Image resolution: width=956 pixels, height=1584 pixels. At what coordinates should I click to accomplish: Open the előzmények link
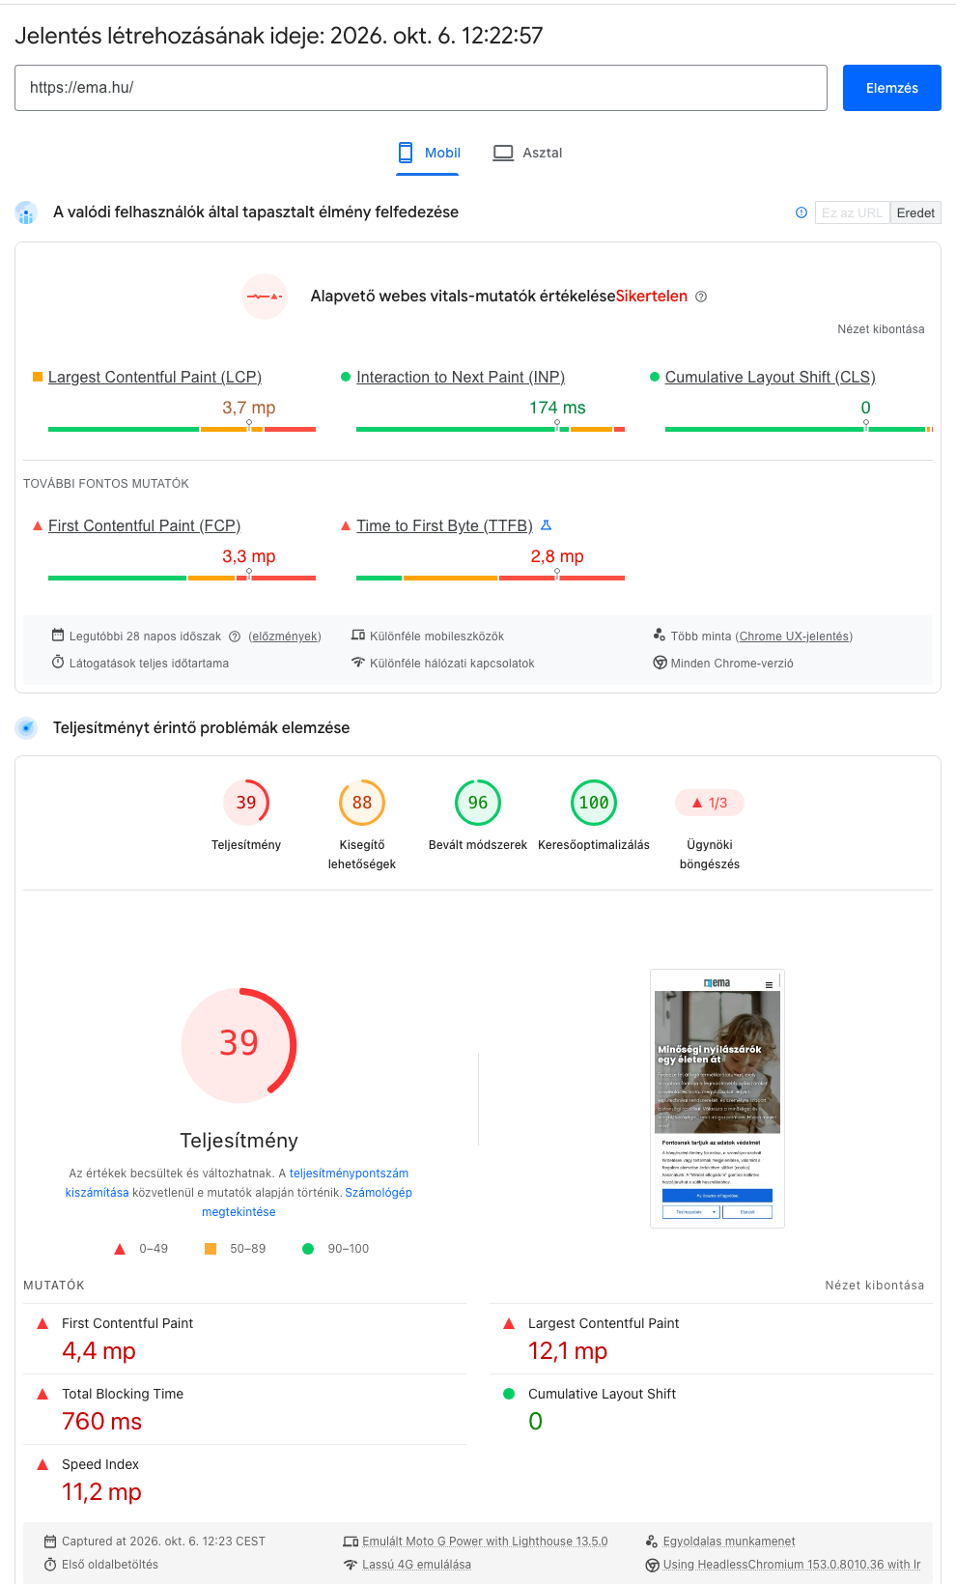point(285,636)
